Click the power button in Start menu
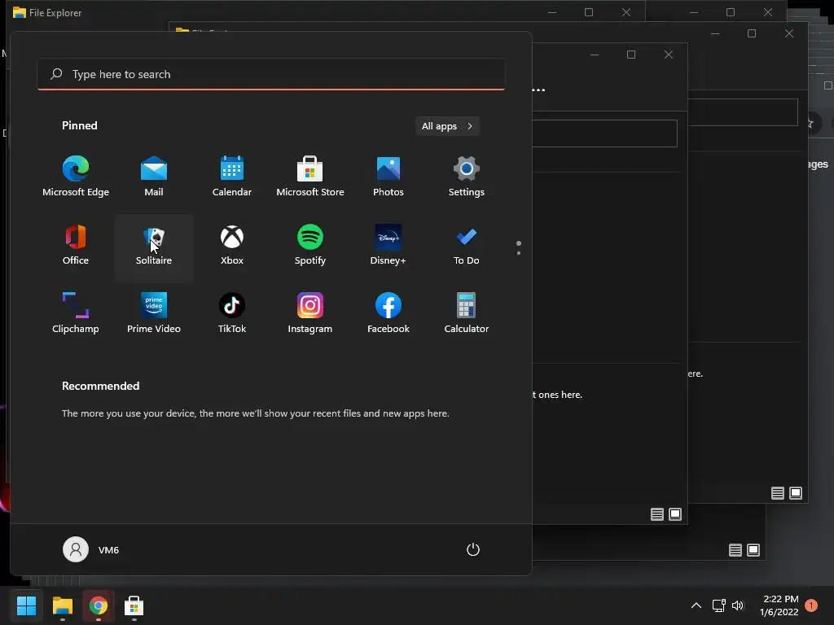The width and height of the screenshot is (834, 625). pos(473,549)
